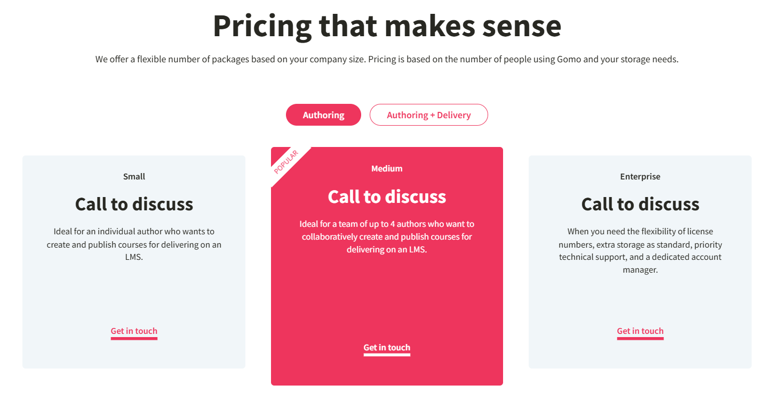Viewport: 765px width, 393px height.
Task: Click the flexible packages subtitle text
Action: [387, 59]
